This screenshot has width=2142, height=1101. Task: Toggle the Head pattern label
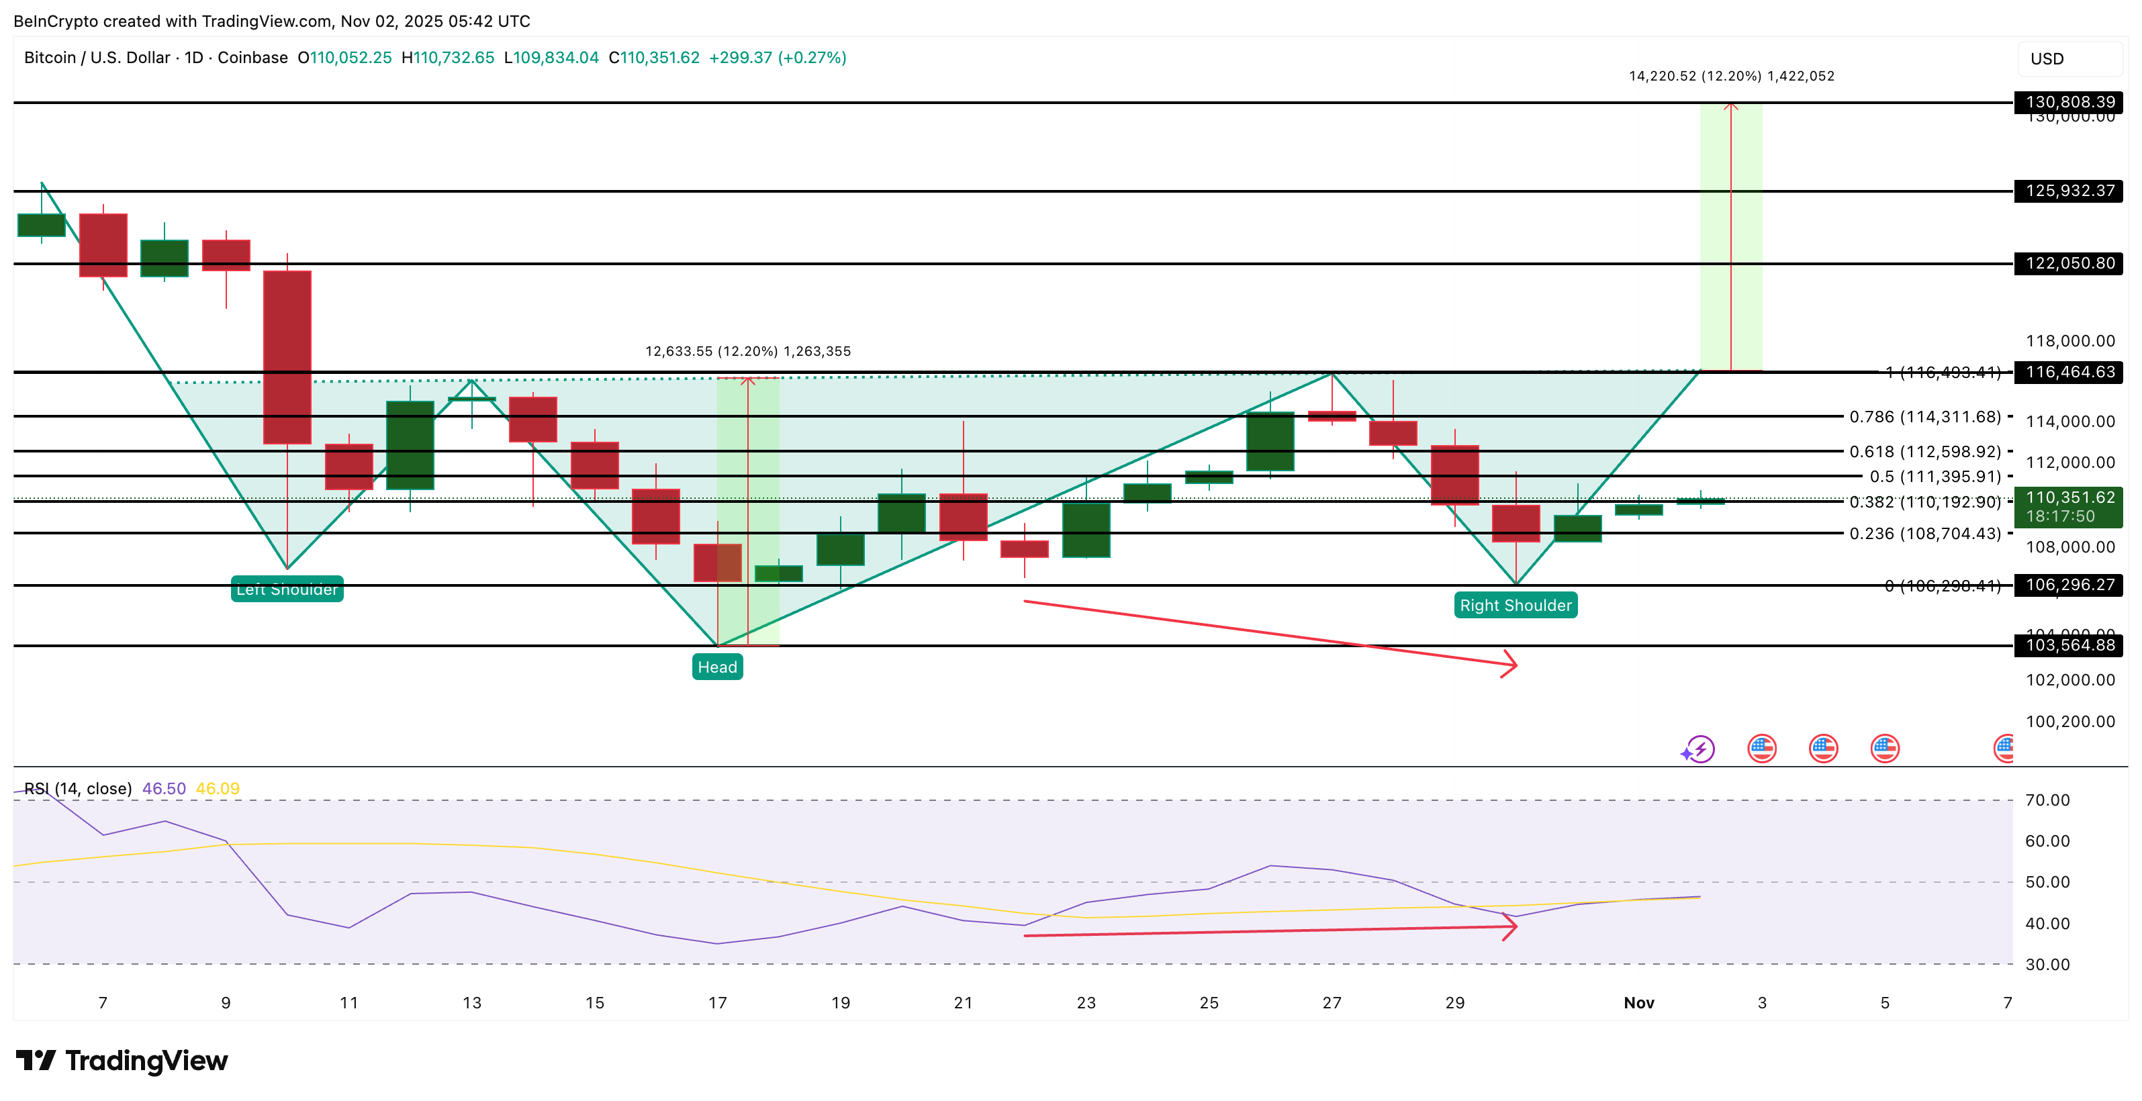pyautogui.click(x=716, y=666)
